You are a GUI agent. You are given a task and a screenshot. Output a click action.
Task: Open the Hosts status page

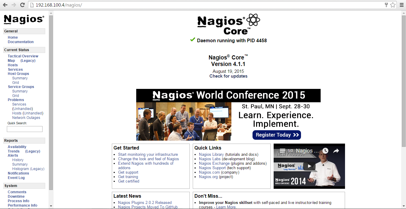(x=13, y=65)
